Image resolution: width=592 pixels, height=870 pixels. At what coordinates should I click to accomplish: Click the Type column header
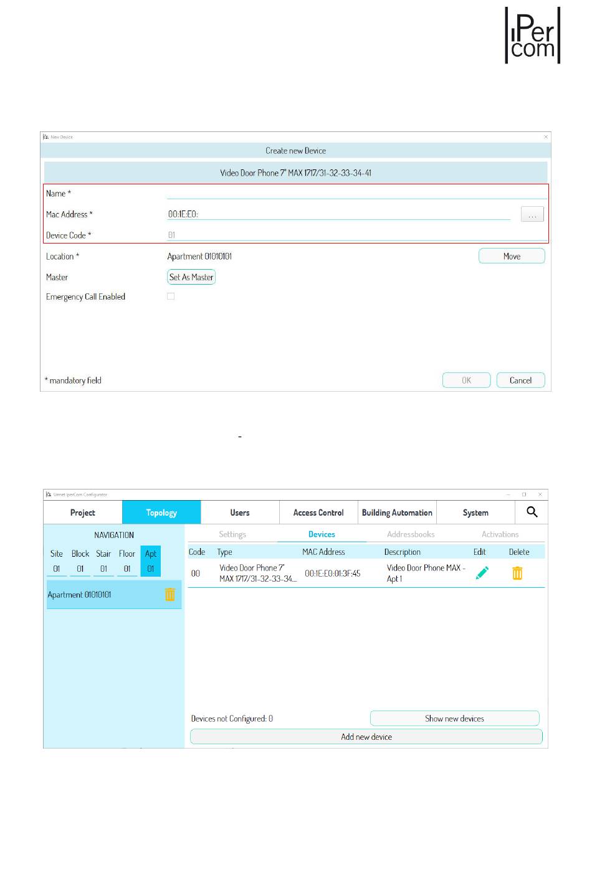[x=225, y=552]
